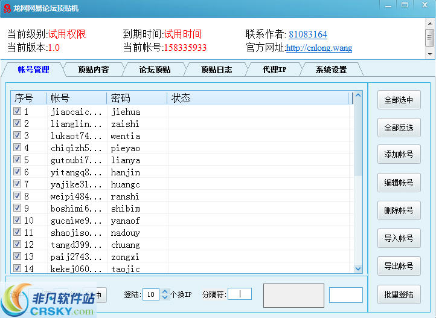Sort by the 帐号 column header
This screenshot has width=436, height=318.
pyautogui.click(x=77, y=98)
